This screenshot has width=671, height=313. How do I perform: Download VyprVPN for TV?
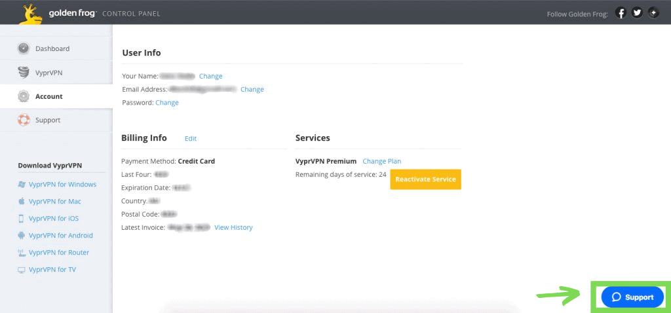coord(52,269)
